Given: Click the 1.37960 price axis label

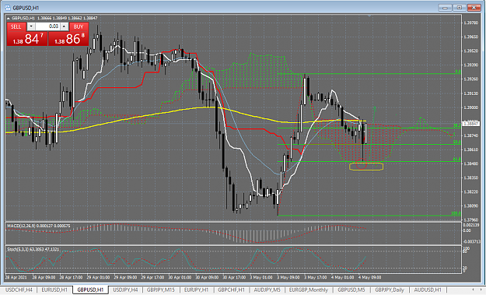Looking at the screenshot, I should [470, 219].
